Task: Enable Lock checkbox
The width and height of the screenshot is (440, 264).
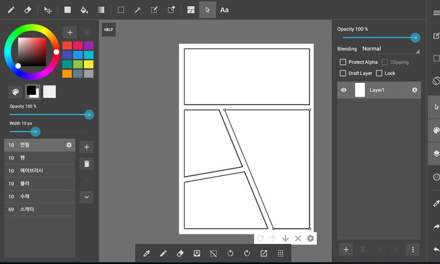Action: point(379,73)
